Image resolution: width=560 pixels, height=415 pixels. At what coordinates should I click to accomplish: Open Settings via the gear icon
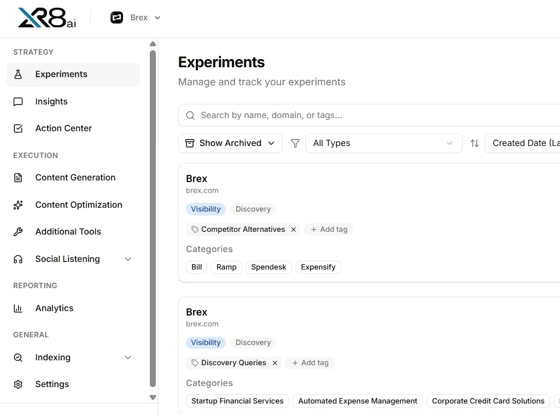(18, 384)
